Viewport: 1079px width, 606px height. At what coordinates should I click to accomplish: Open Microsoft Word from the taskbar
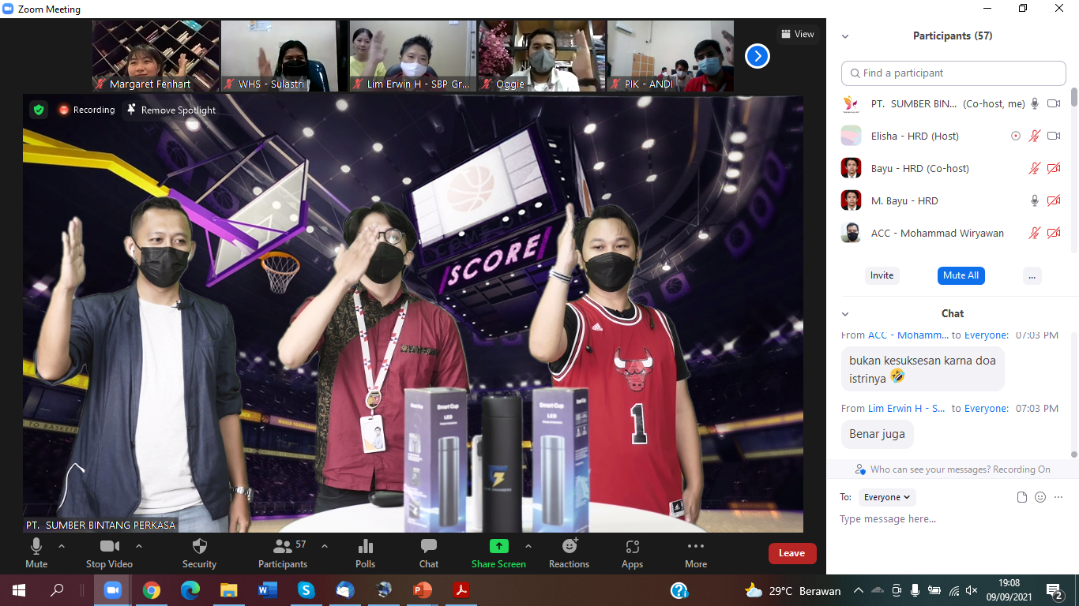(268, 590)
